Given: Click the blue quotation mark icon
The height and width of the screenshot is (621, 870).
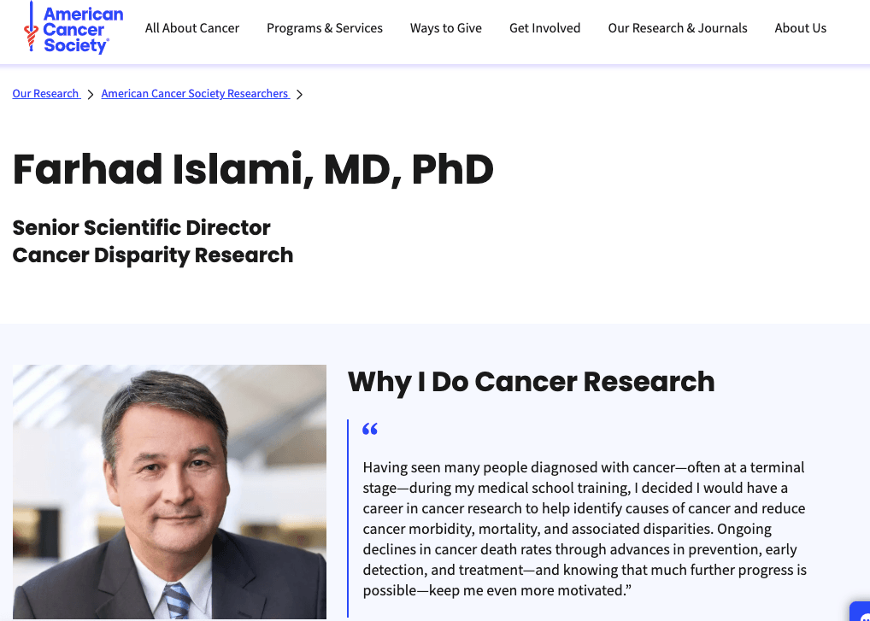Looking at the screenshot, I should tap(370, 430).
